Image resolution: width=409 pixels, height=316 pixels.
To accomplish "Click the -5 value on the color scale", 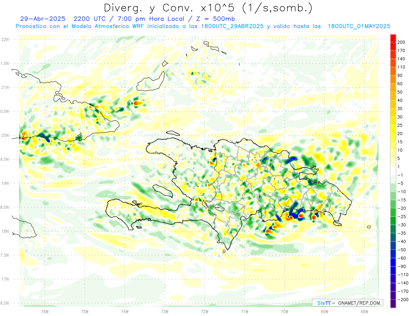I will (x=400, y=183).
